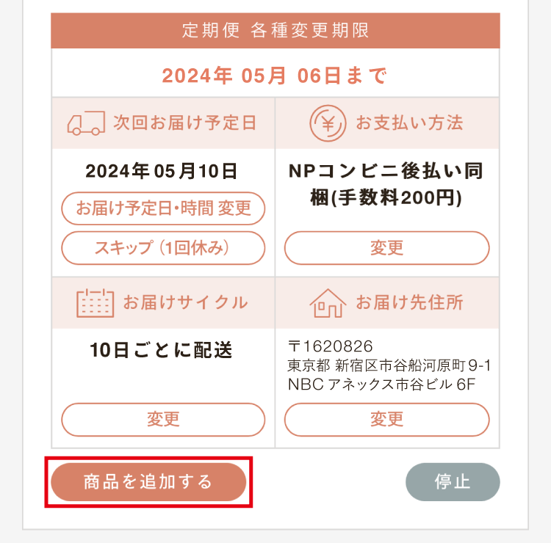Image resolution: width=551 pixels, height=543 pixels.
Task: Stop subscription with 停止 button
Action: [453, 482]
